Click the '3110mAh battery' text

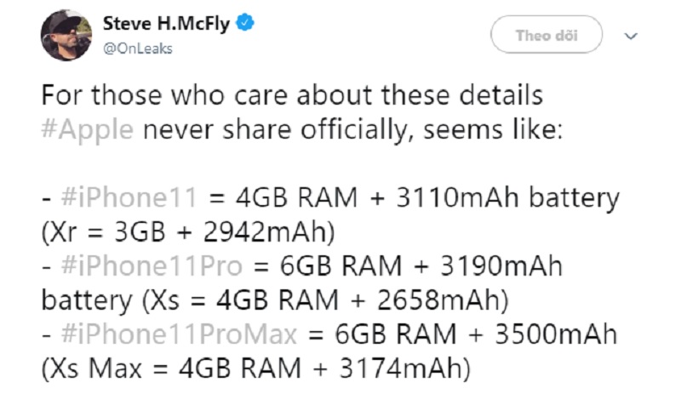[507, 197]
